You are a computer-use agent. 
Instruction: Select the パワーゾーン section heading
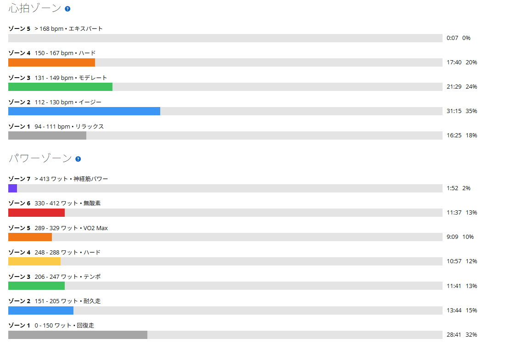(x=40, y=158)
